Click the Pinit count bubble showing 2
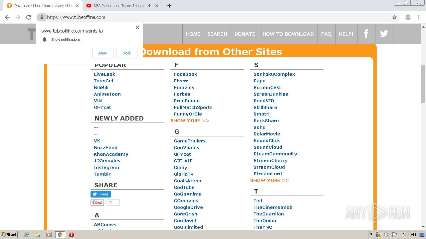 (x=112, y=202)
